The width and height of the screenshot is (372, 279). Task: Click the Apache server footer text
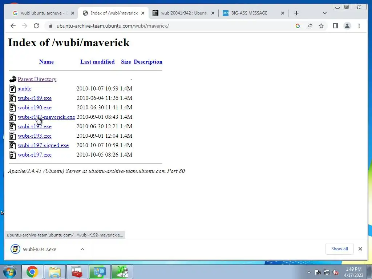[96, 171]
